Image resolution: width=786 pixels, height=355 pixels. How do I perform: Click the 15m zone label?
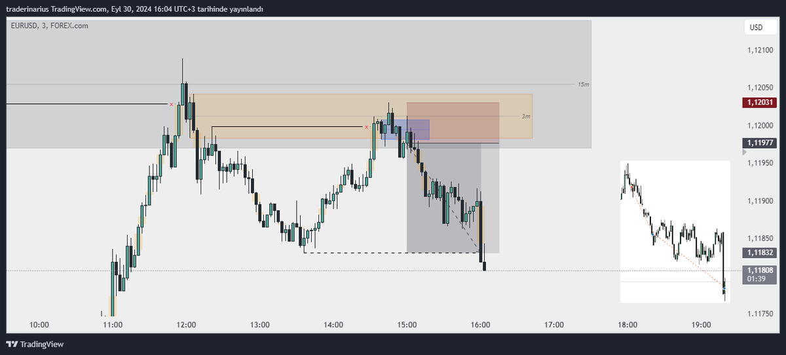click(582, 84)
